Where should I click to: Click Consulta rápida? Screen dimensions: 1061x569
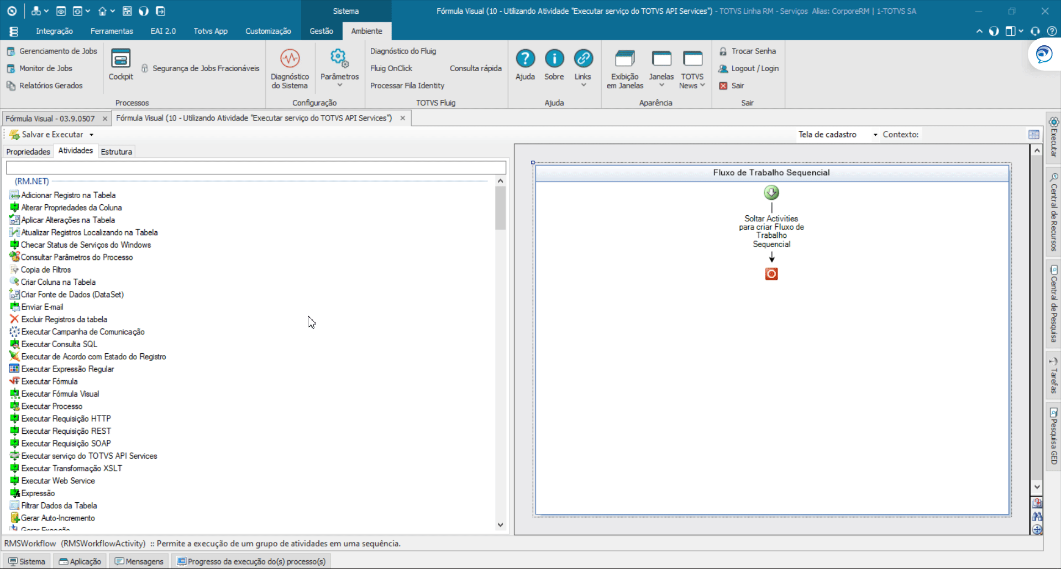coord(475,68)
